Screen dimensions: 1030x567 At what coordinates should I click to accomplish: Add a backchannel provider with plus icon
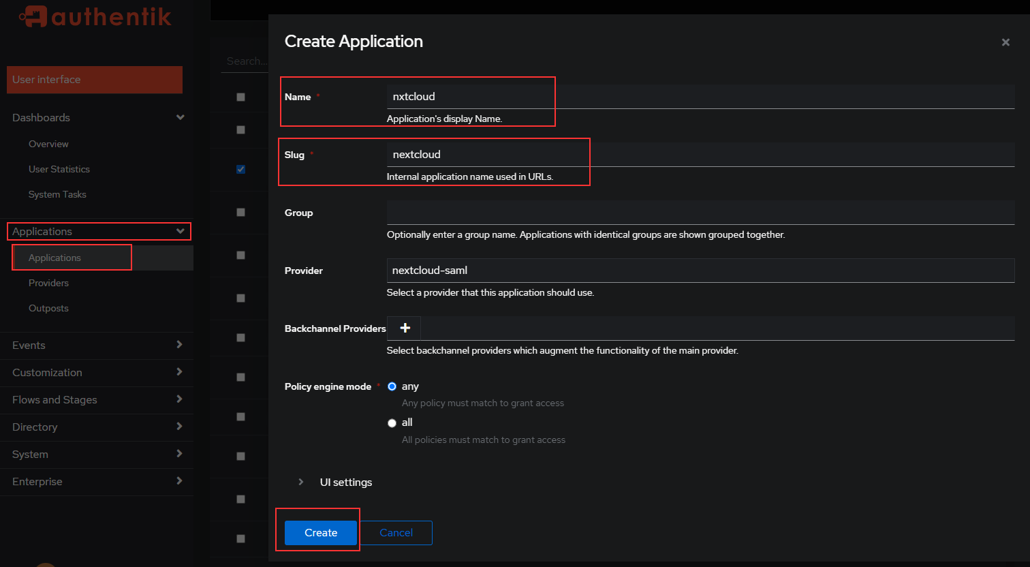click(x=405, y=328)
